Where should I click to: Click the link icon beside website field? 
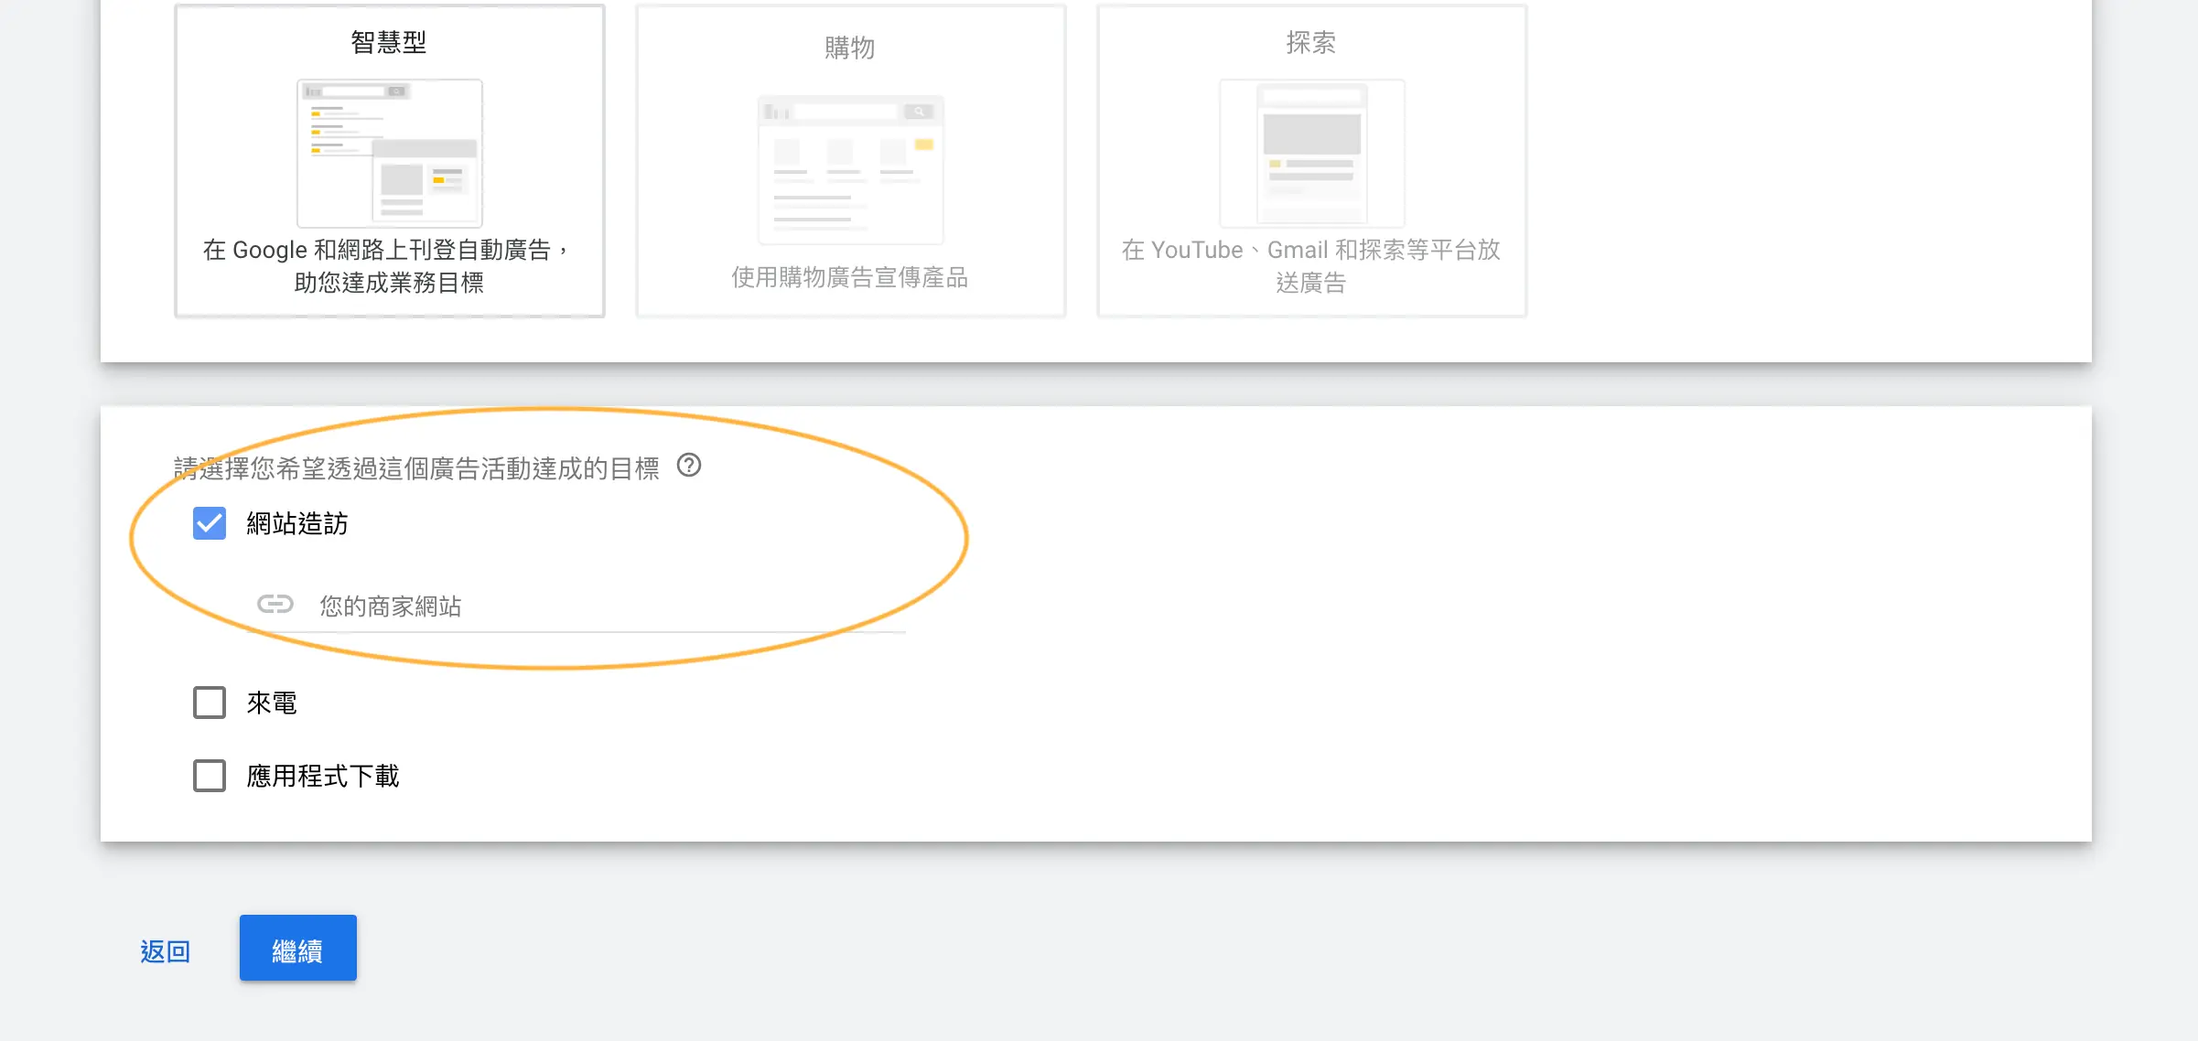coord(275,605)
